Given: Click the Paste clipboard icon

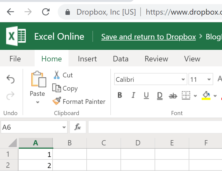Looking at the screenshot, I should click(38, 80).
